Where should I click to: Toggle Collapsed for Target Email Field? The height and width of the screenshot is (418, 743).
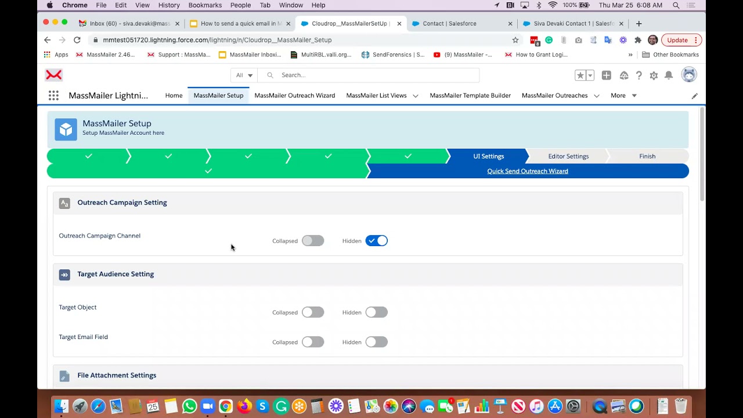313,343
